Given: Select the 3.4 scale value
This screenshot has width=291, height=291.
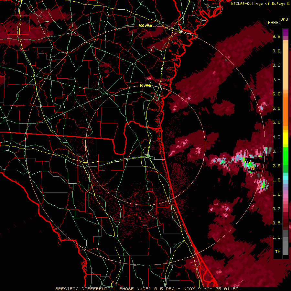Looking at the screenshot, I should (x=276, y=151).
